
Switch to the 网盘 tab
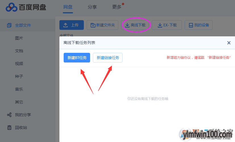pos(68,7)
